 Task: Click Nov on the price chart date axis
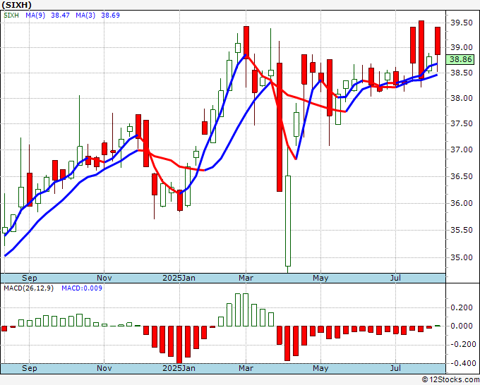tap(104, 278)
